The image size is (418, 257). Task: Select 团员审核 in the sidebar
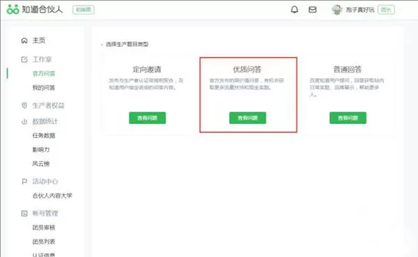(x=44, y=228)
